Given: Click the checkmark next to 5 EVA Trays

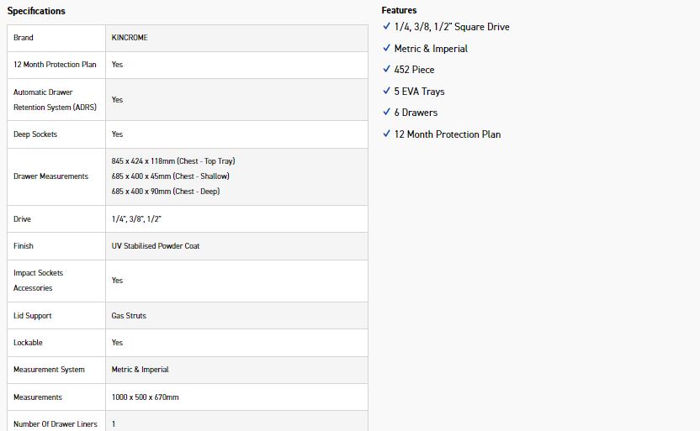Looking at the screenshot, I should [386, 91].
